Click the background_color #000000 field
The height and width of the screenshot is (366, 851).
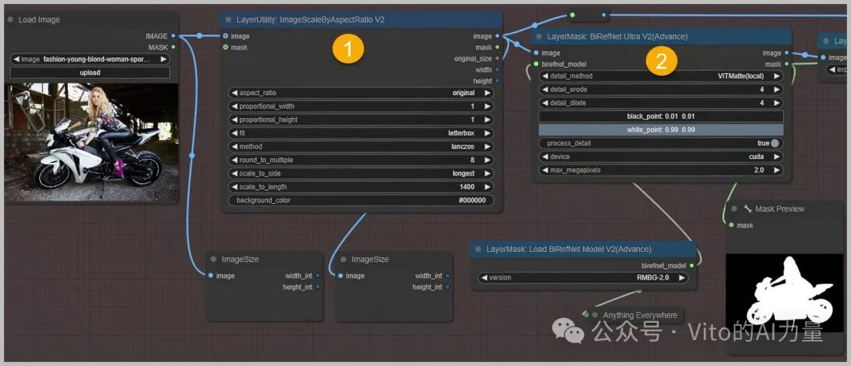click(x=360, y=201)
